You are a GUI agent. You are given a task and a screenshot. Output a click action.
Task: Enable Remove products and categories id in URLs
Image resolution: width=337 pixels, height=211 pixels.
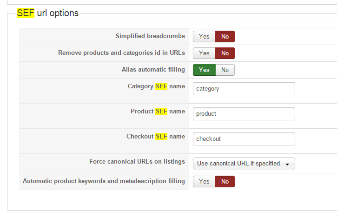pyautogui.click(x=204, y=53)
